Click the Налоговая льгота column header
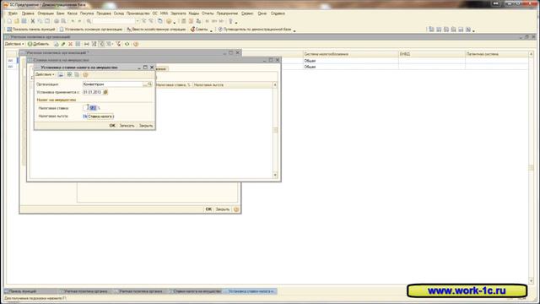Image resolution: width=540 pixels, height=304 pixels. (x=233, y=84)
